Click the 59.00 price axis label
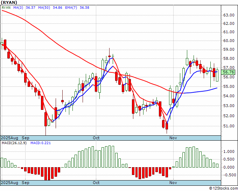This screenshot has height=191, width=238. tap(229, 49)
